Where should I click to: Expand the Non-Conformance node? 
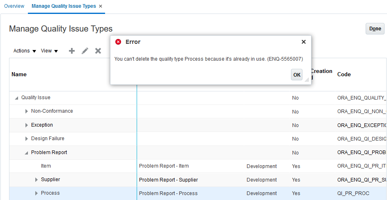27,111
